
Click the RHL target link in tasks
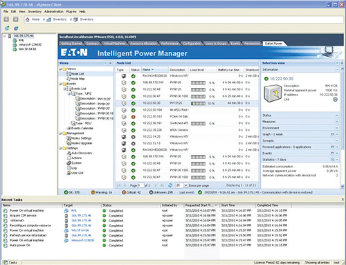point(74,210)
